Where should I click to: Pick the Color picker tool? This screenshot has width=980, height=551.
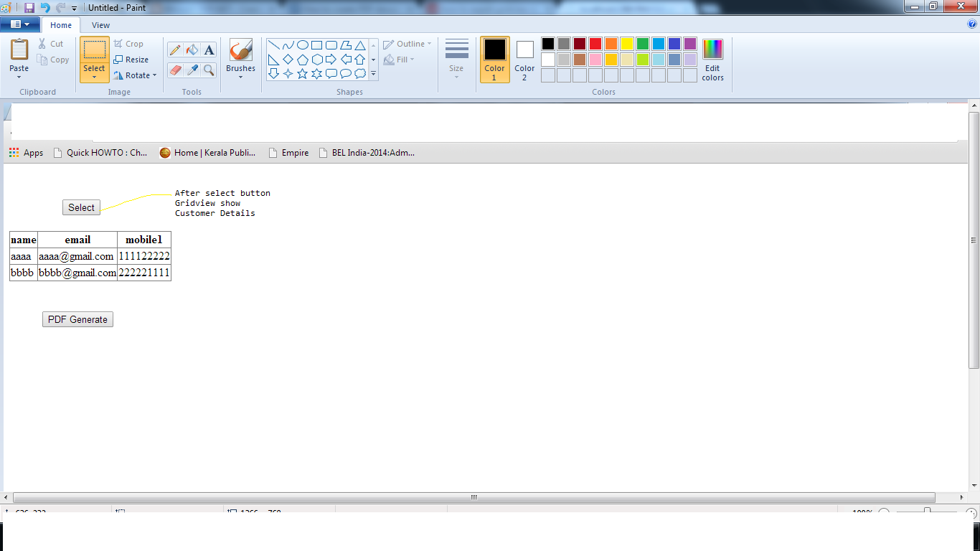click(191, 69)
